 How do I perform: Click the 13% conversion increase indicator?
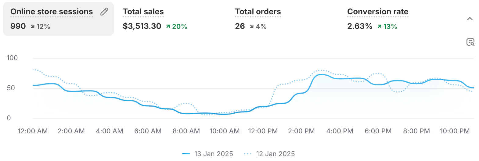(387, 27)
